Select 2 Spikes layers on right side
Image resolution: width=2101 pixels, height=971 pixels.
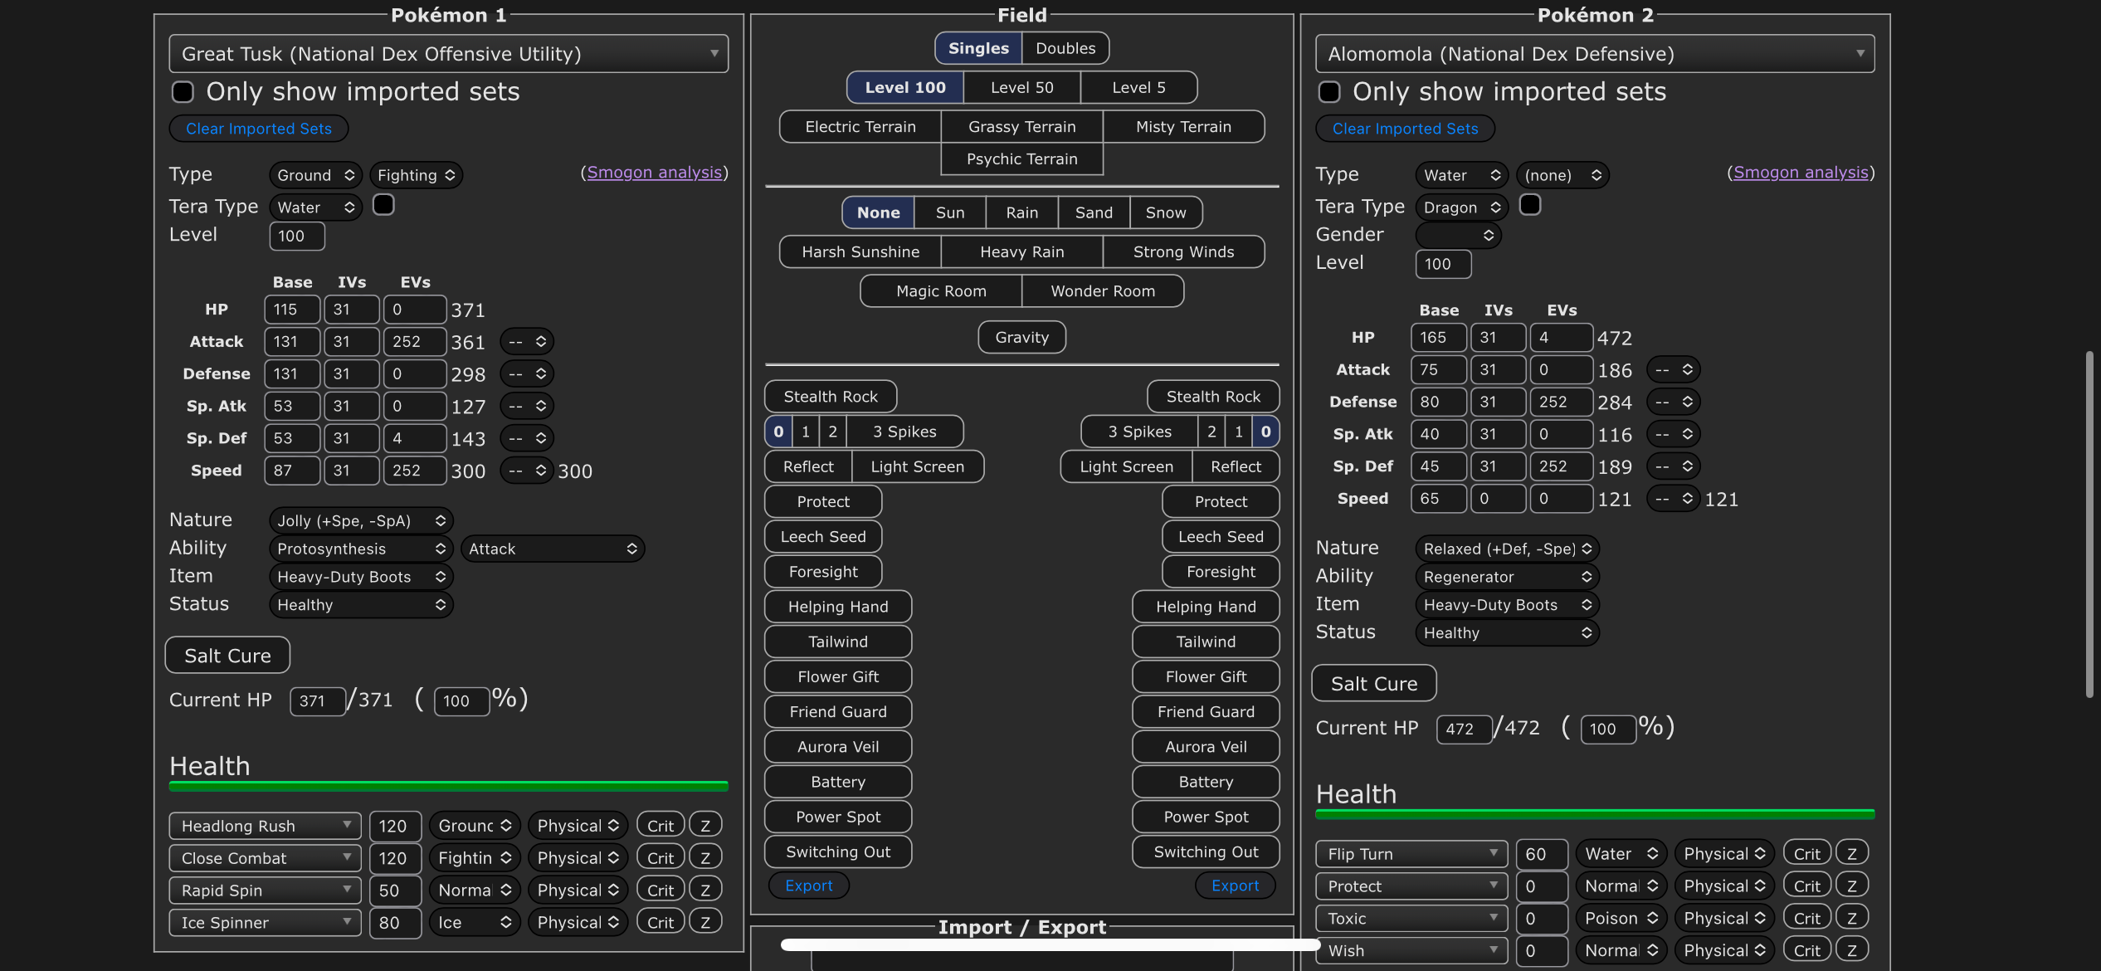[x=1211, y=432]
